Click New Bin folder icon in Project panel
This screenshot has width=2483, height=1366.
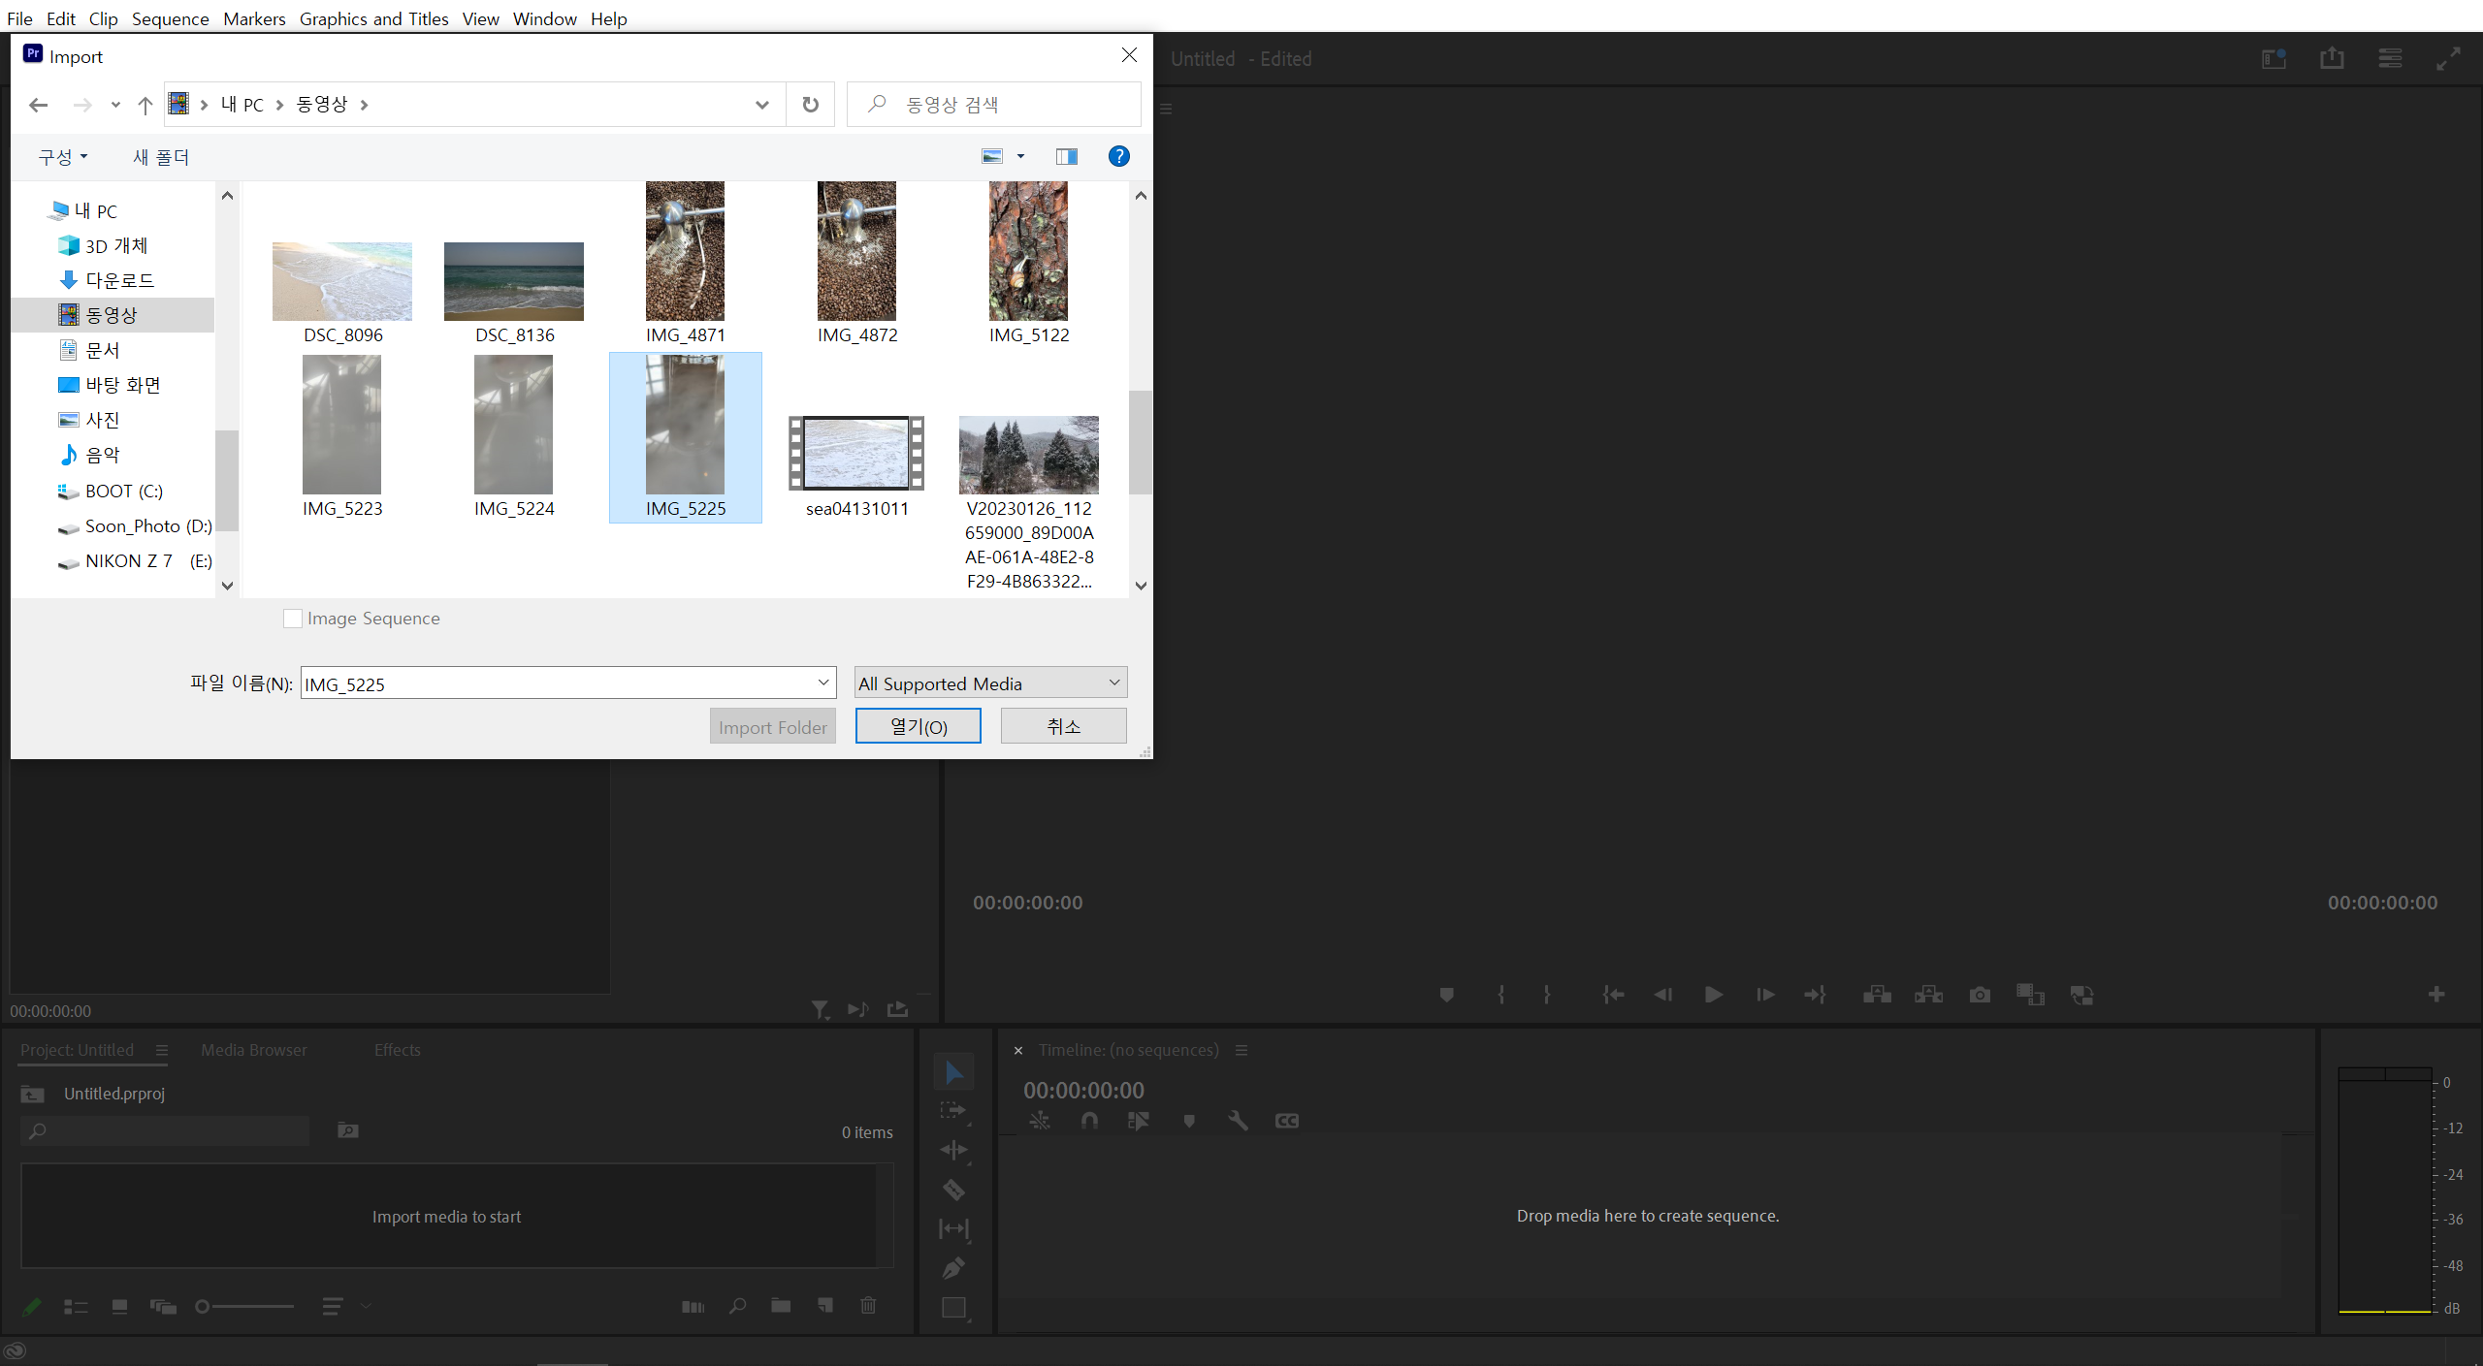[781, 1306]
